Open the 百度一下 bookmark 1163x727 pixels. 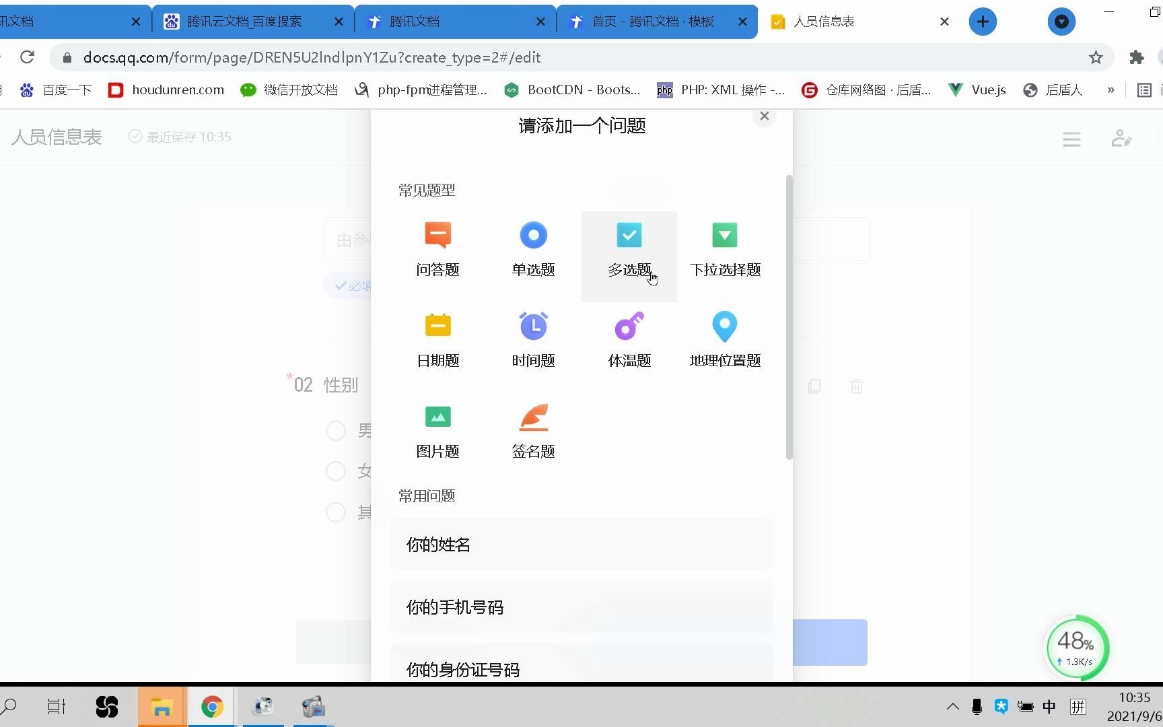55,90
